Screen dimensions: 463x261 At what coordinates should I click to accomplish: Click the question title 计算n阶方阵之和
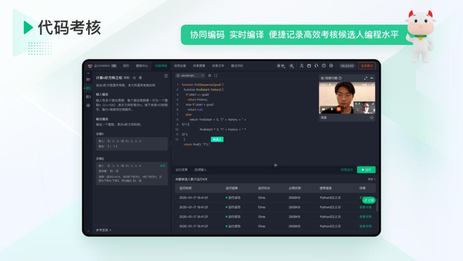pos(109,78)
